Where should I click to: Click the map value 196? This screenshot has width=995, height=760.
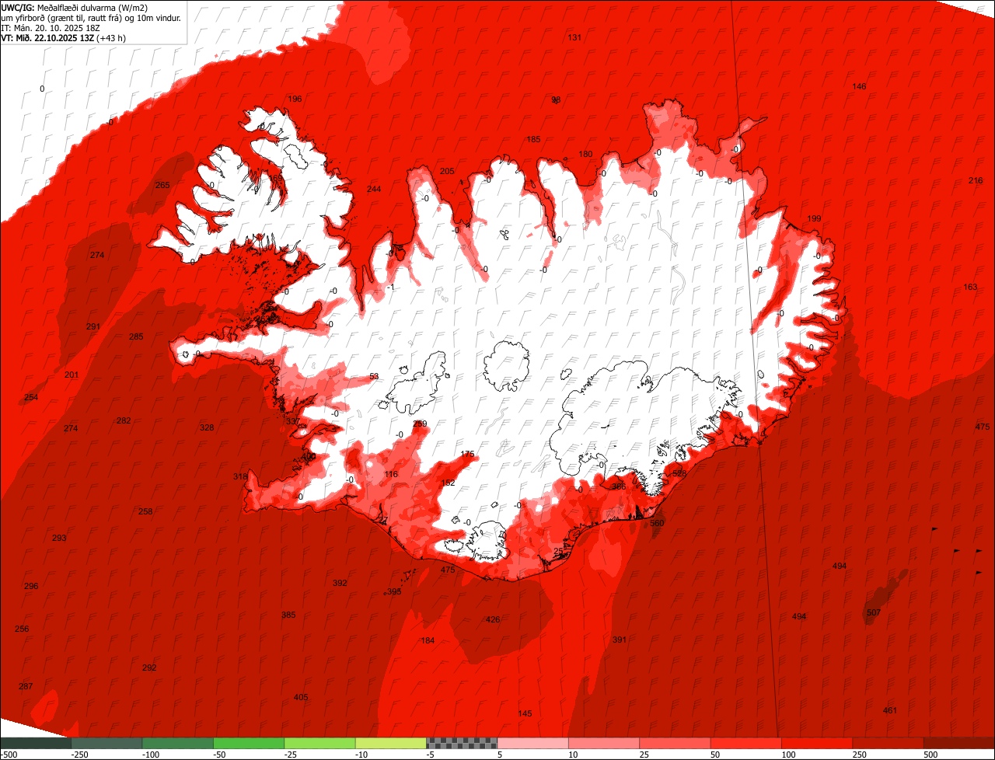point(295,99)
